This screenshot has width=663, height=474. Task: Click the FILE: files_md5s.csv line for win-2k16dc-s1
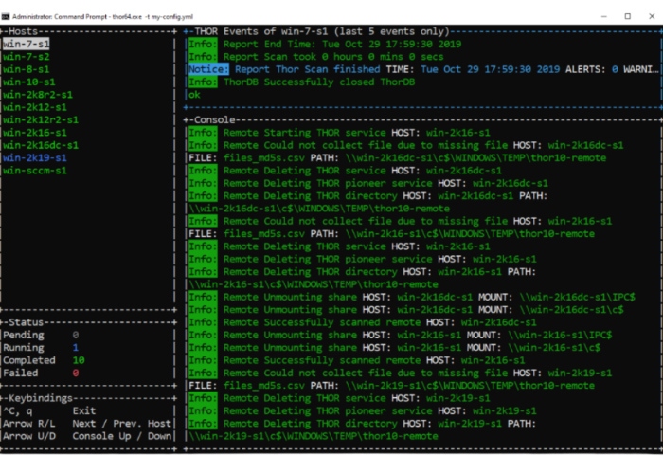tap(398, 158)
